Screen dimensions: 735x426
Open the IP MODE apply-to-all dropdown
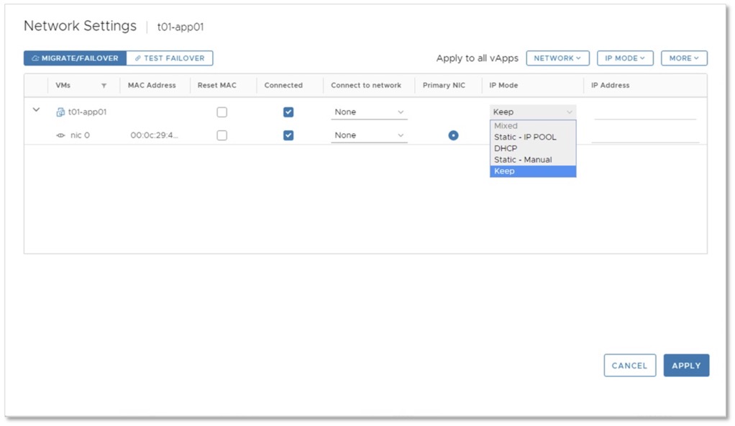[624, 58]
